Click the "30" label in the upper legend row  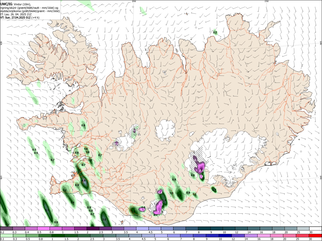(x=311, y=232)
